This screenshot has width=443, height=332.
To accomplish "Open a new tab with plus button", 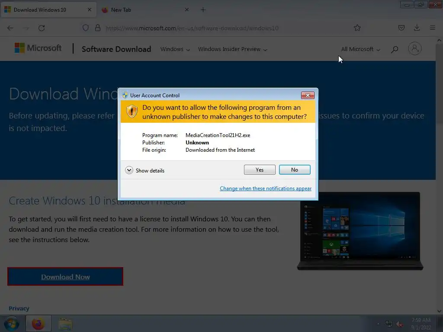I will click(203, 10).
